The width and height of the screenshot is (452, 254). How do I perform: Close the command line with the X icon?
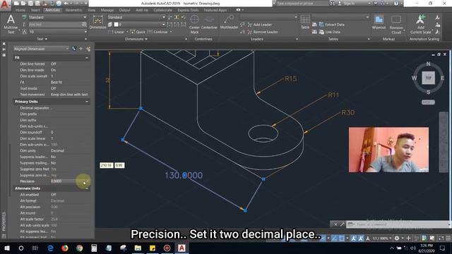tap(335, 224)
